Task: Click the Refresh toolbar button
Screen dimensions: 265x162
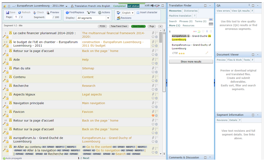Action: click(x=24, y=13)
